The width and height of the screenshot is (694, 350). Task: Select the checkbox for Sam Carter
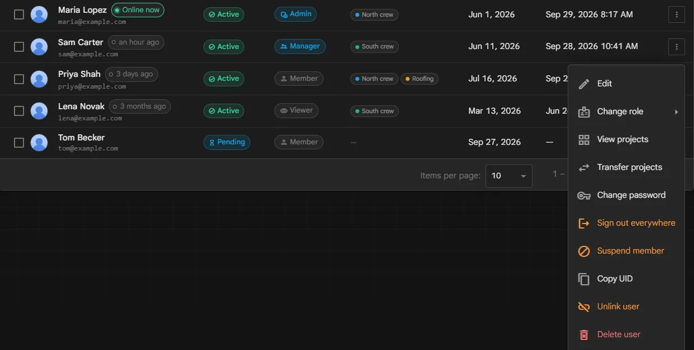coord(19,47)
